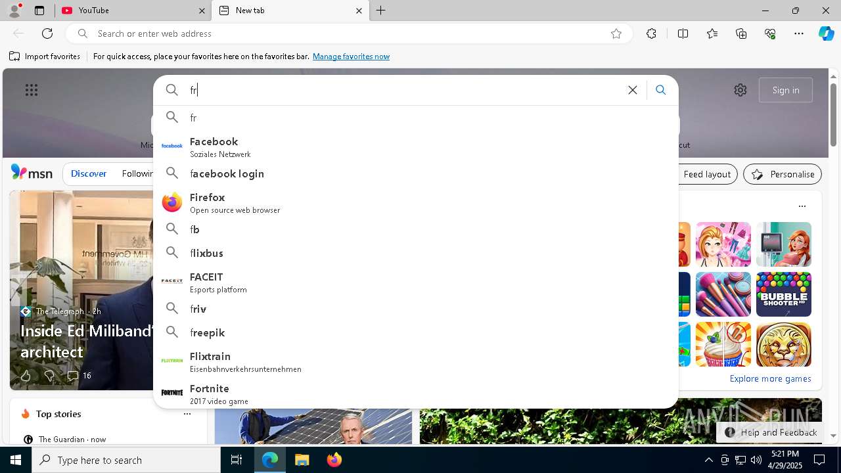Viewport: 841px width, 473px height.
Task: Add this page to favorites star
Action: click(x=616, y=34)
